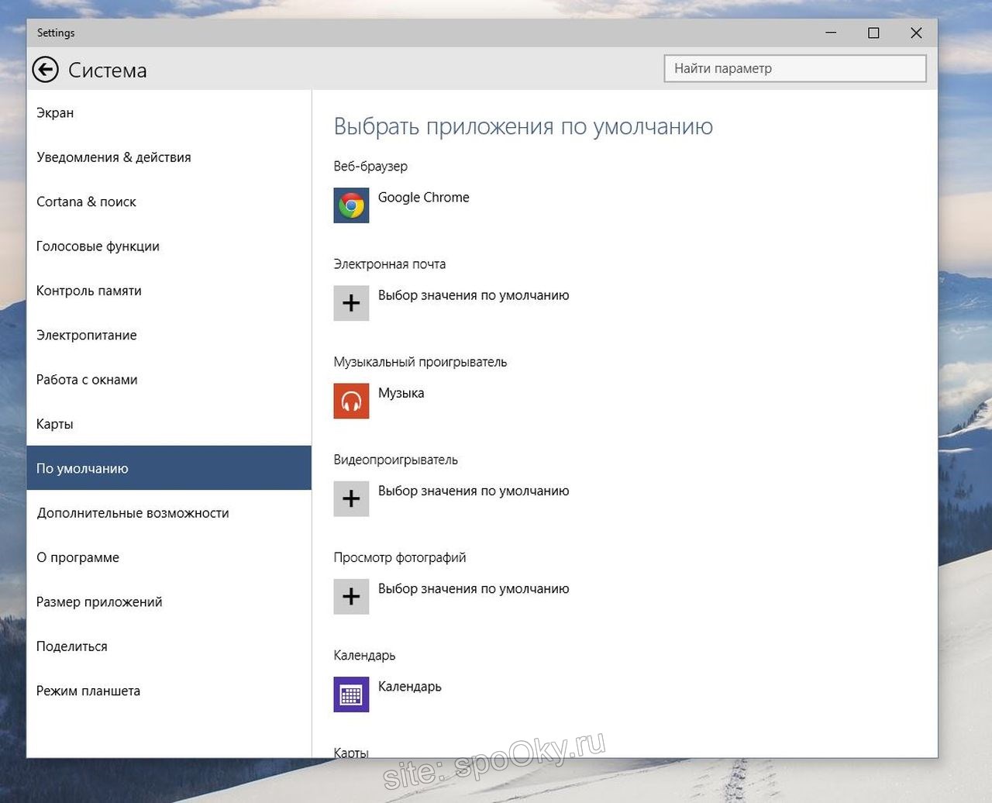This screenshot has height=803, width=992.
Task: Open Голосовые функции settings
Action: tap(98, 246)
